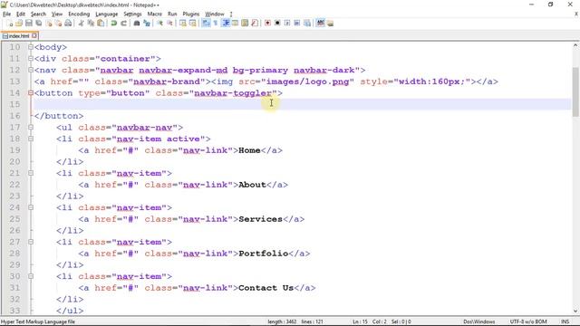The width and height of the screenshot is (580, 326).
Task: Toggle synchronized horizontal scrolling icon
Action: (x=193, y=24)
